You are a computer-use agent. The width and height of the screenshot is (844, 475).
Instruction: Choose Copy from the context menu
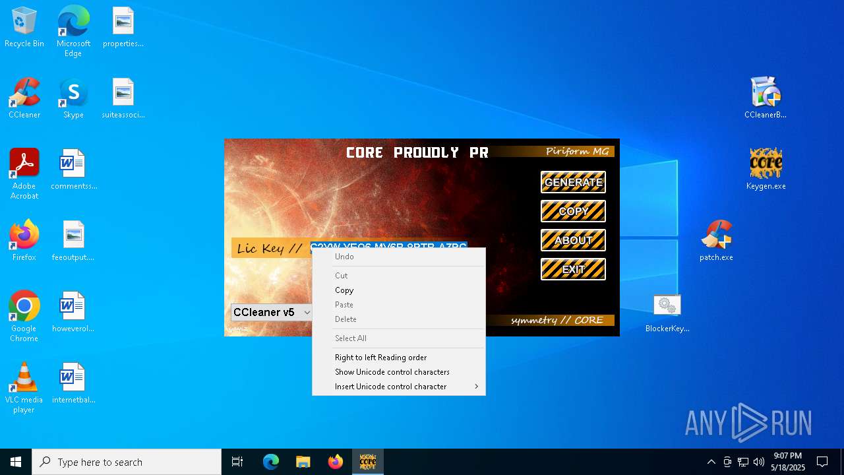click(x=399, y=290)
